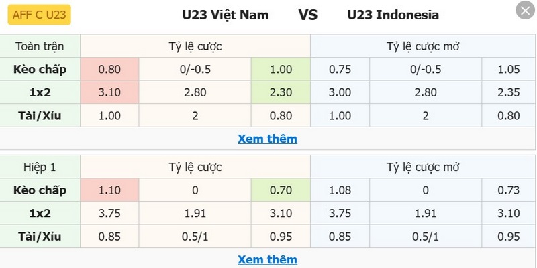Select the Hiệp 1 section header

[x=40, y=167]
